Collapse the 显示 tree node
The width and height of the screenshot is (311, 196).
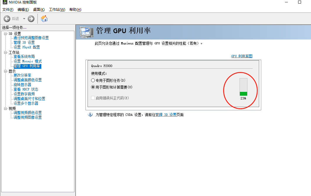point(5,71)
